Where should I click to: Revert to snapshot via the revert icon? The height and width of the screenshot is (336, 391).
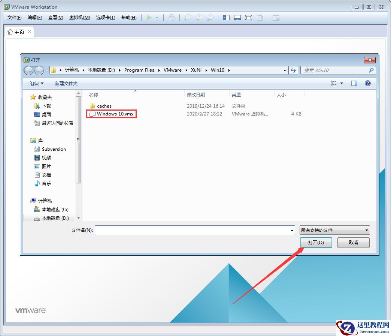pyautogui.click(x=198, y=17)
